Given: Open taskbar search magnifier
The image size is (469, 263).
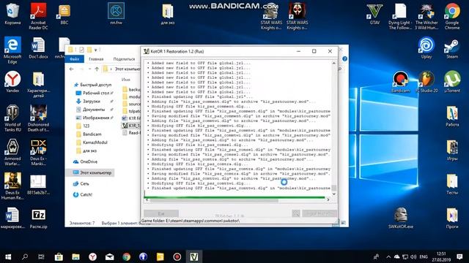Looking at the screenshot, I should [25, 256].
